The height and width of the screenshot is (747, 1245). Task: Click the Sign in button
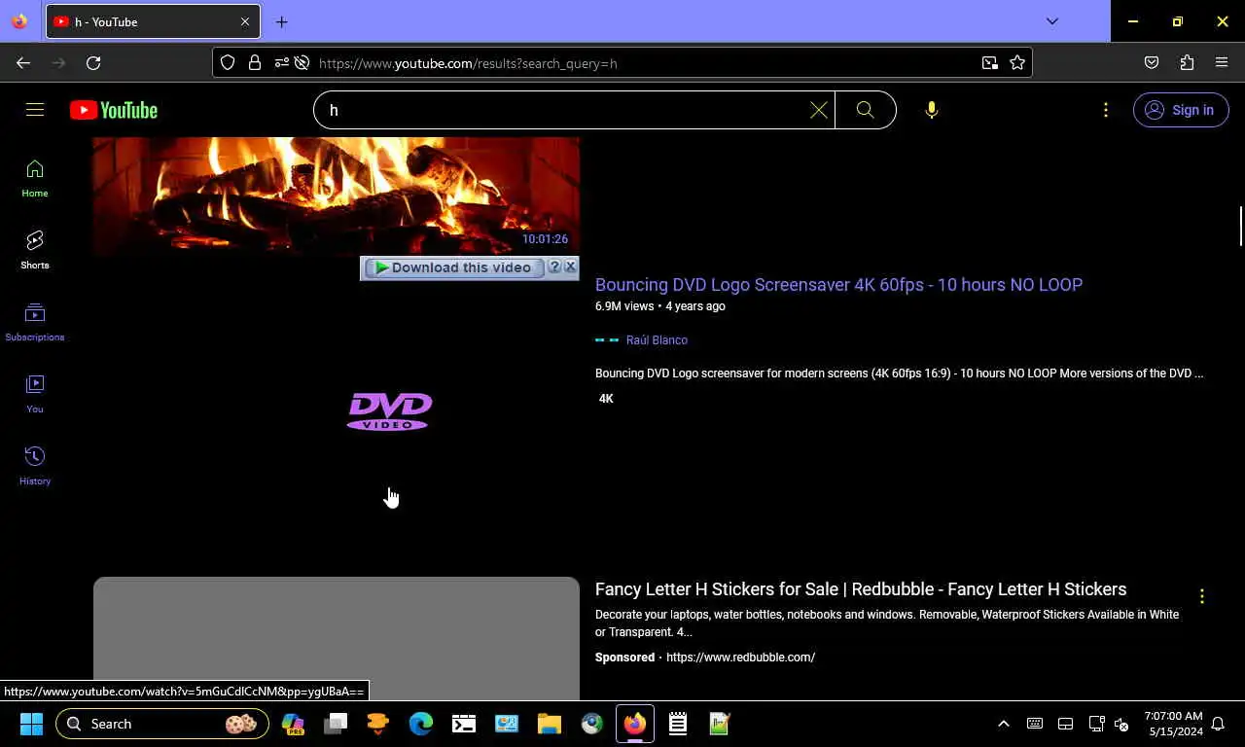point(1180,110)
